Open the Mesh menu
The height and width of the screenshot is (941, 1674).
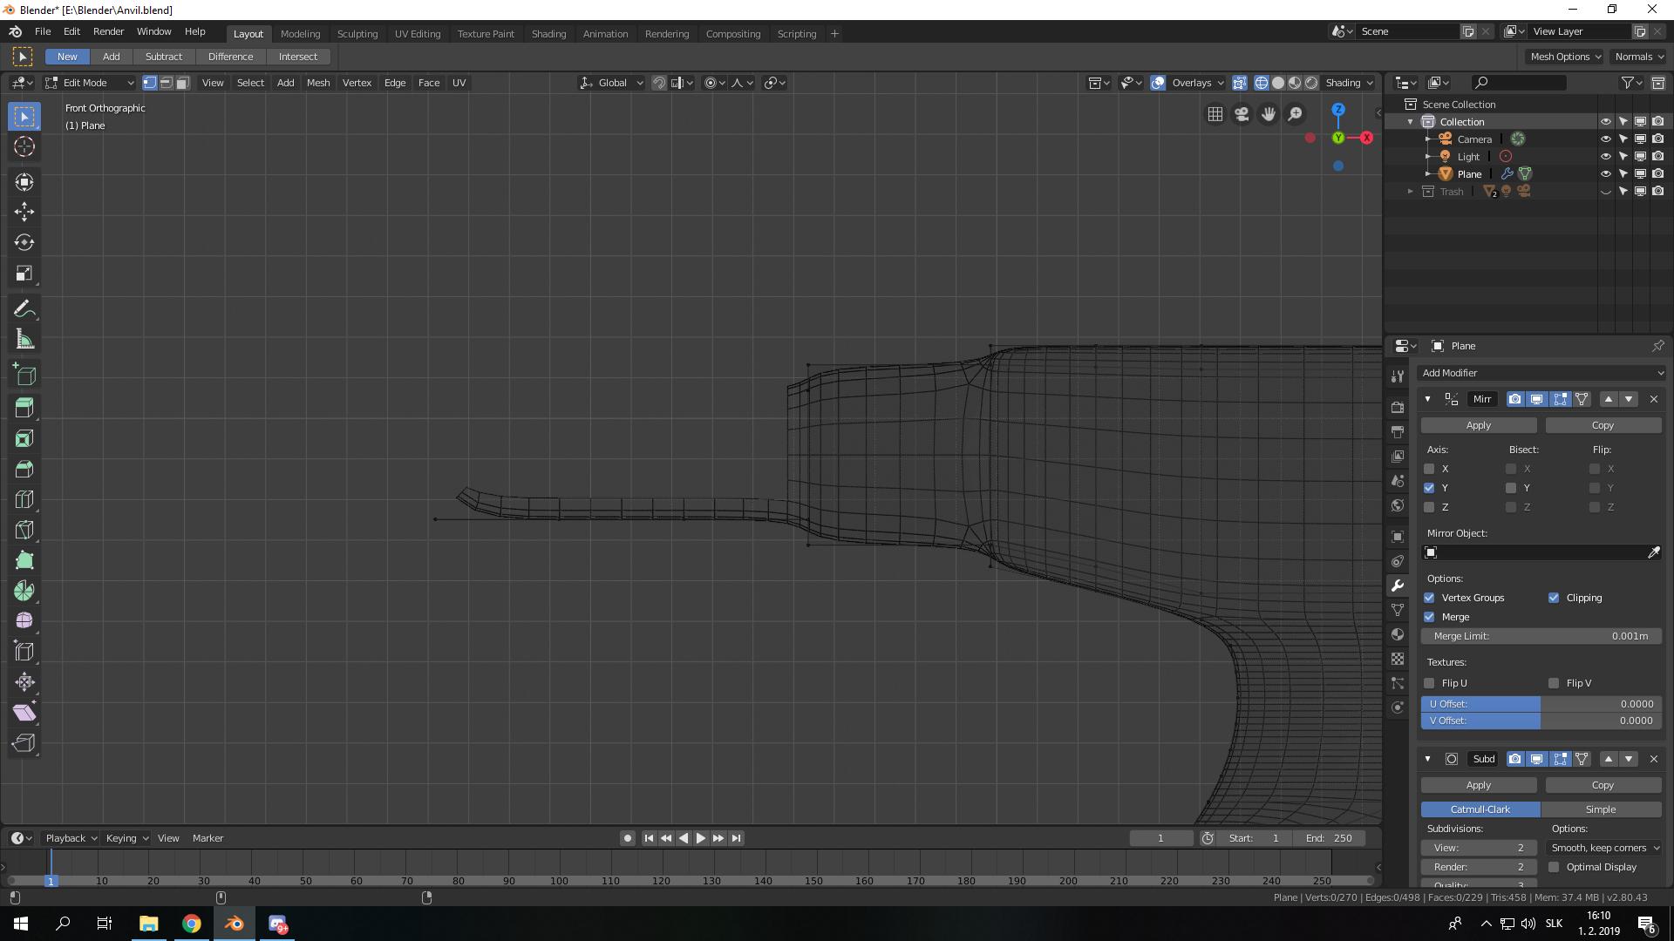point(317,83)
